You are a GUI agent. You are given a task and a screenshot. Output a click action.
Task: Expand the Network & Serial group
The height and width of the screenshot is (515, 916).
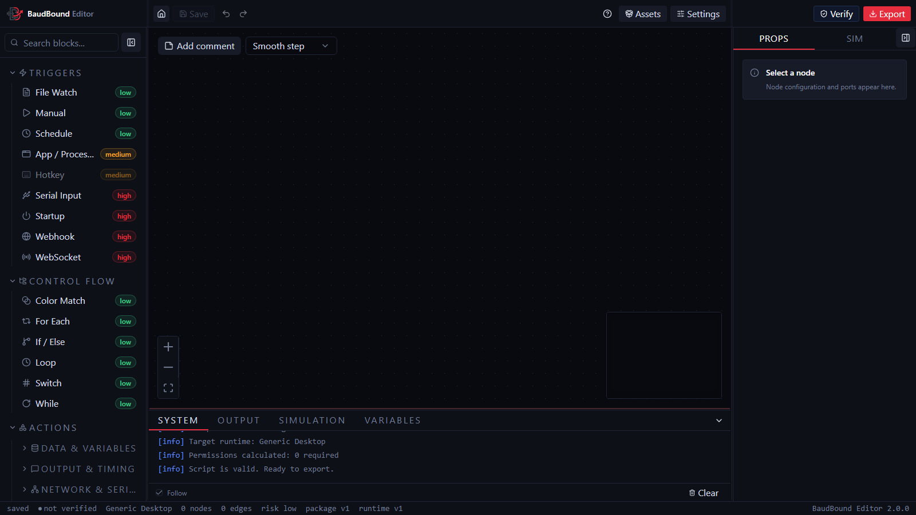tap(79, 489)
